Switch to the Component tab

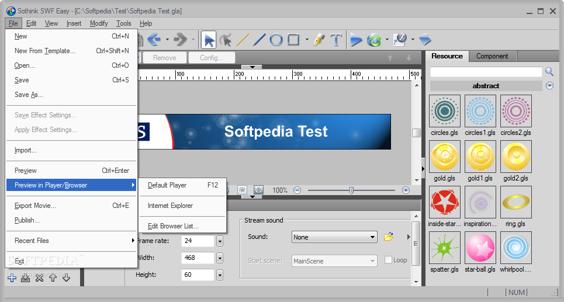(492, 56)
